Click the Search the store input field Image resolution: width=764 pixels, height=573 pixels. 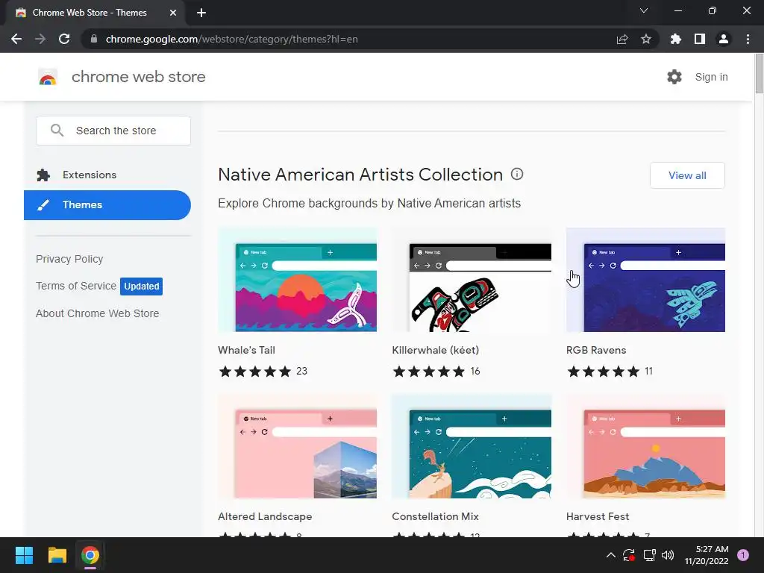point(113,131)
